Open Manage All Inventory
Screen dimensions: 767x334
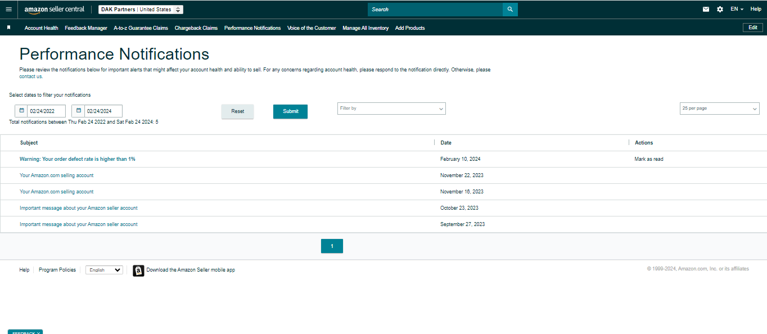tap(366, 28)
